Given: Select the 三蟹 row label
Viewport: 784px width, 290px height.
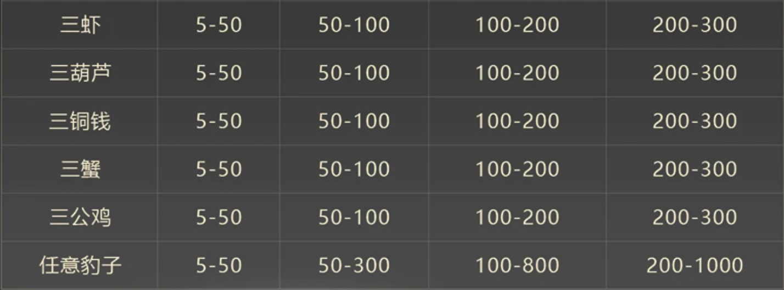Looking at the screenshot, I should click(x=81, y=169).
